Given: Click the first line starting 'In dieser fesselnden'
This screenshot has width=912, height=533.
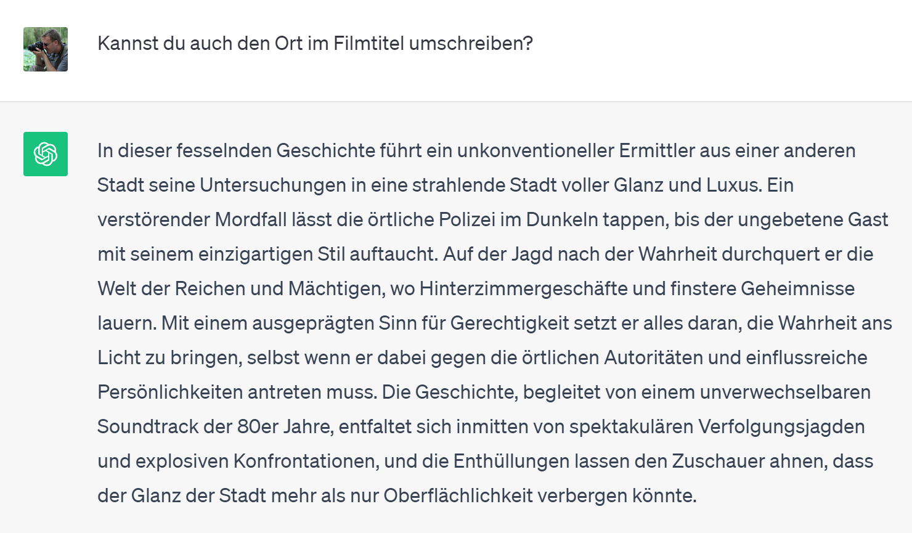Looking at the screenshot, I should point(476,151).
